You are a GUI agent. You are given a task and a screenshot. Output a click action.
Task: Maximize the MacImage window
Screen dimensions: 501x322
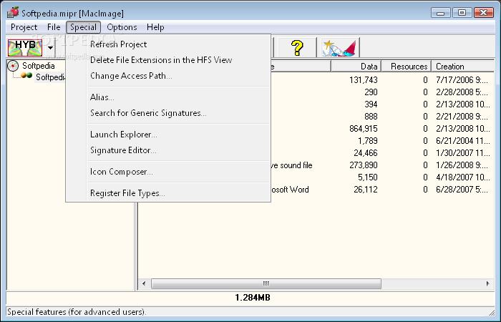(x=462, y=13)
